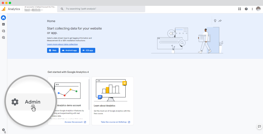Open the Google apps grid icon
Image resolution: width=263 pixels, height=134 pixels.
[x=240, y=9]
